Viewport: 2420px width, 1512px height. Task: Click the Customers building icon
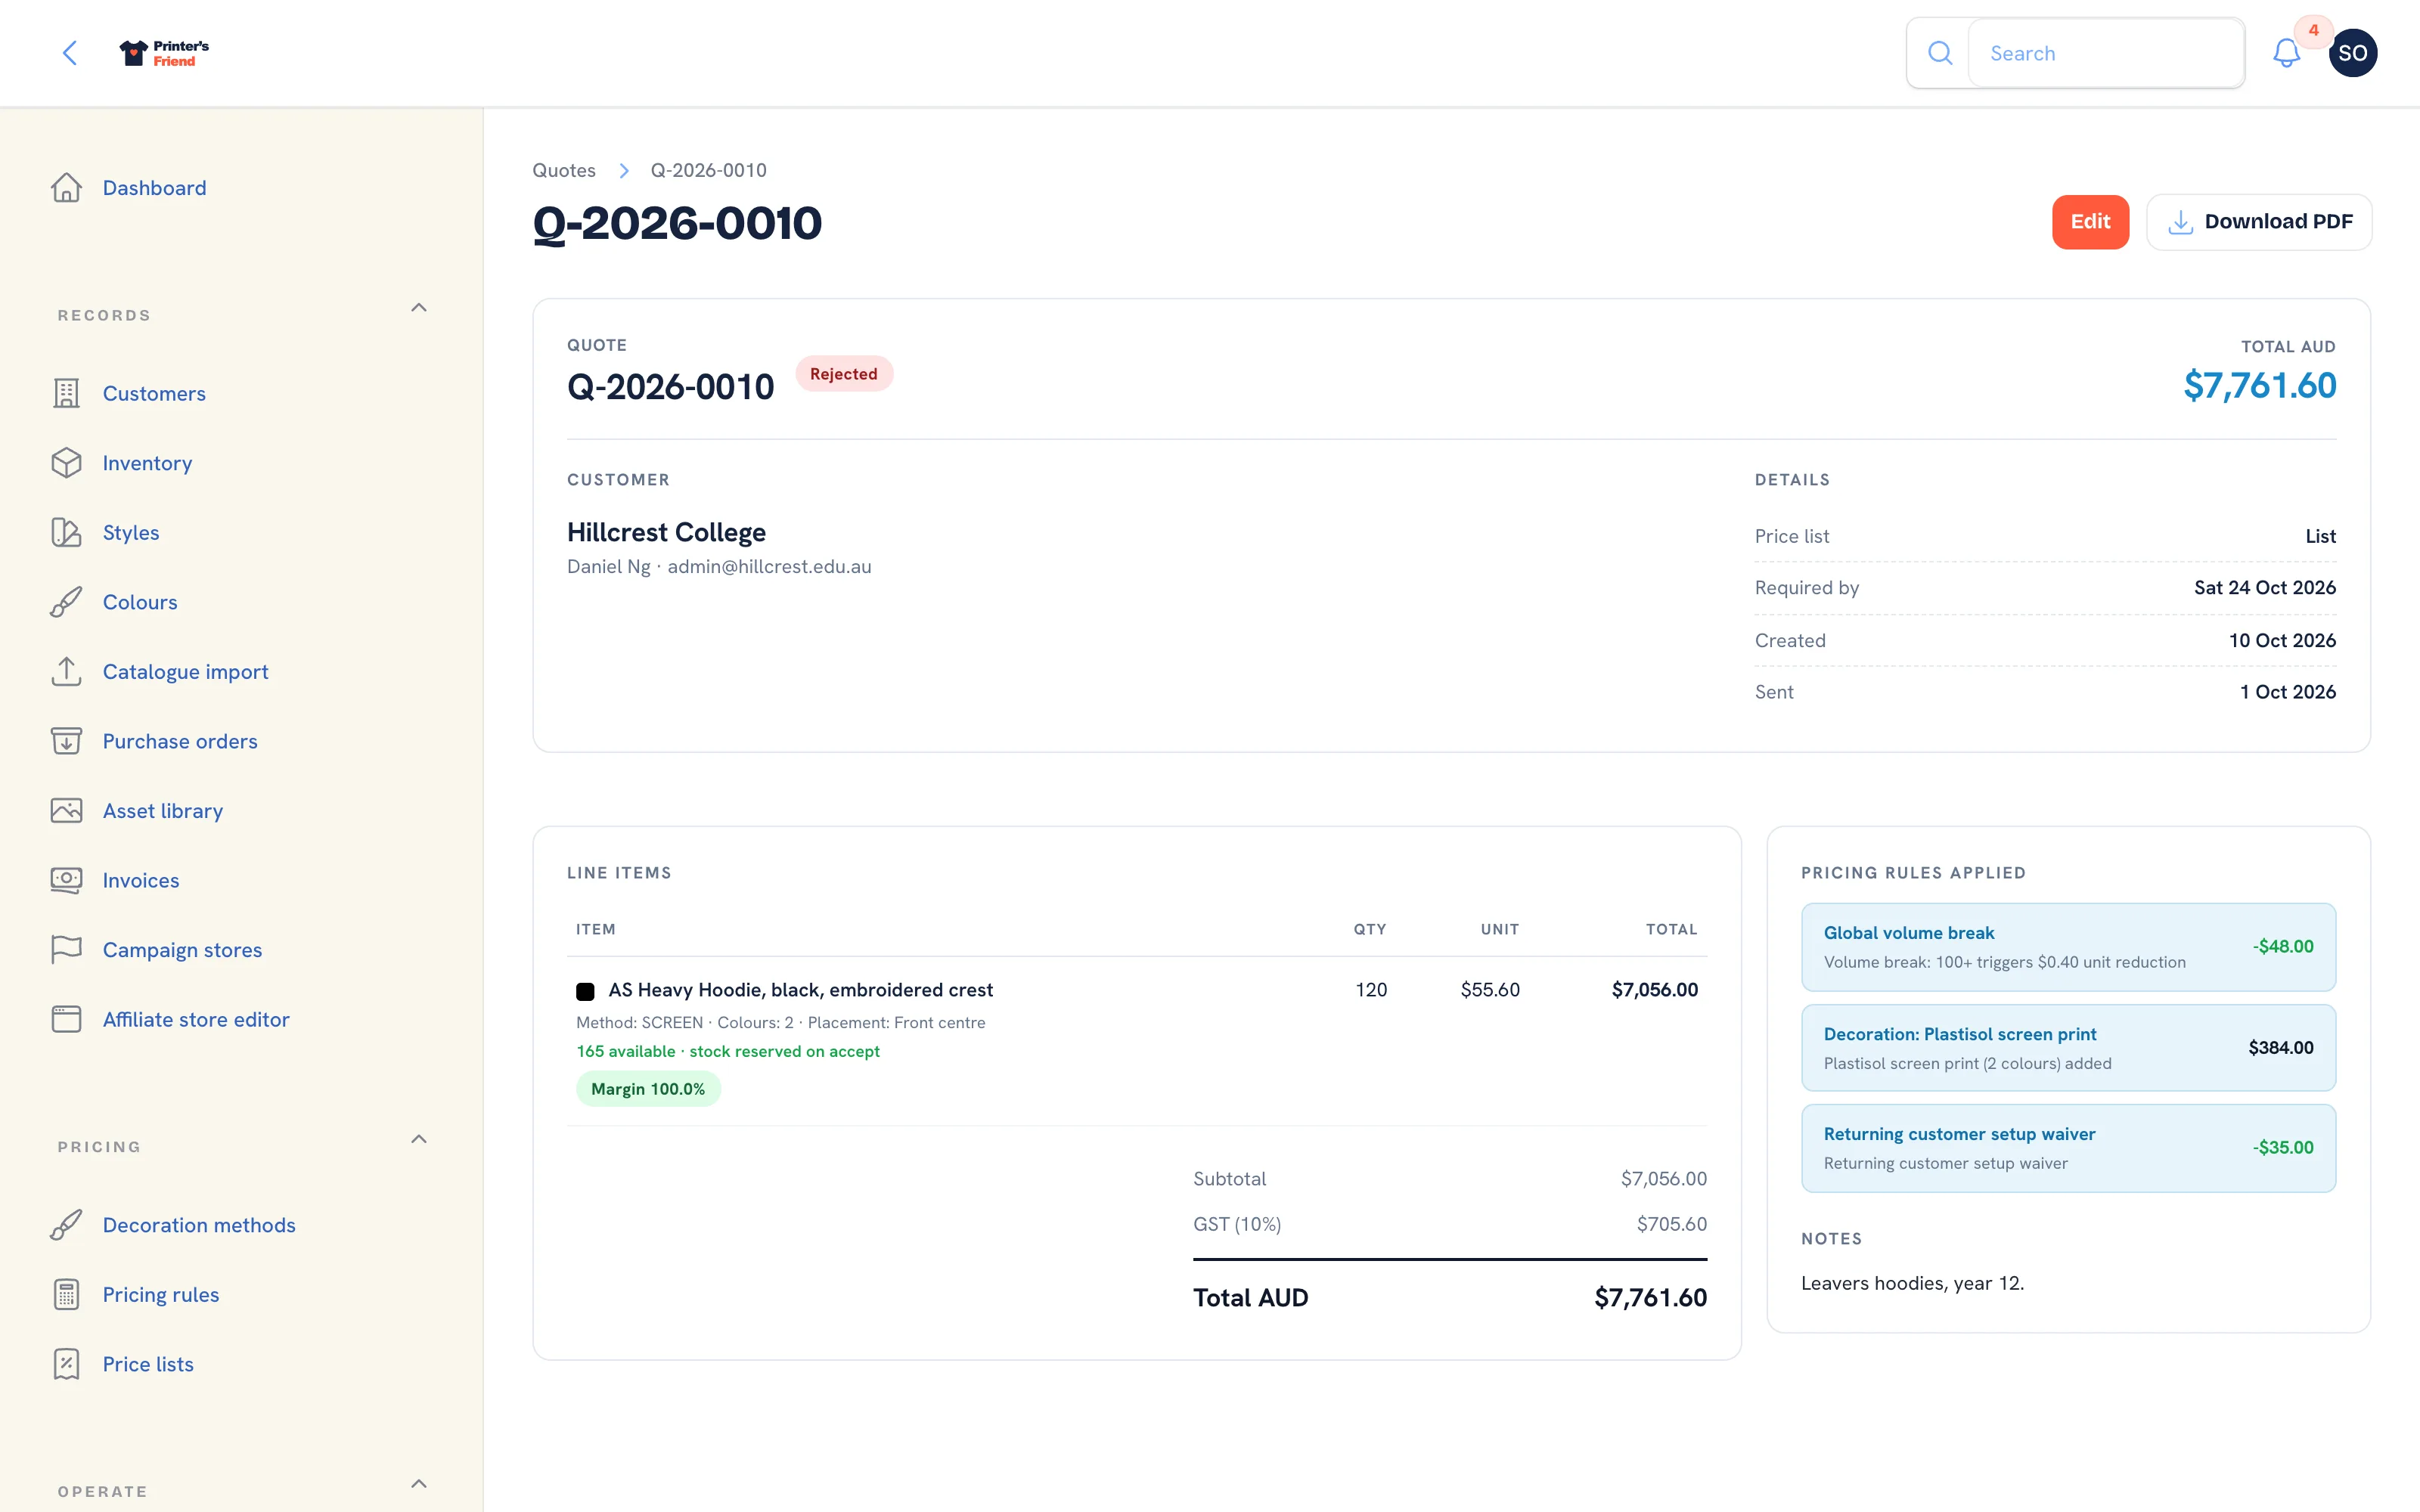66,393
